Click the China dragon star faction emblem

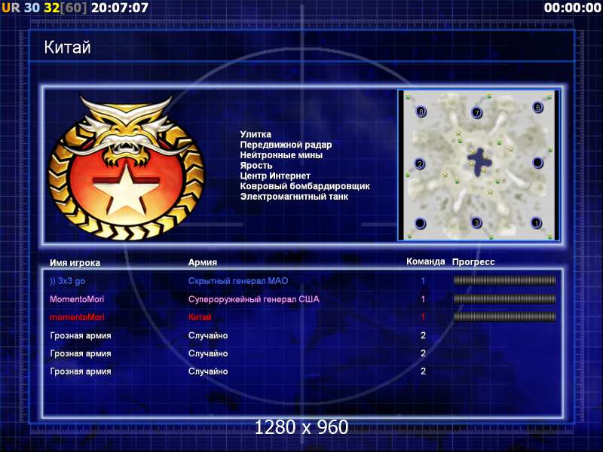tap(126, 168)
